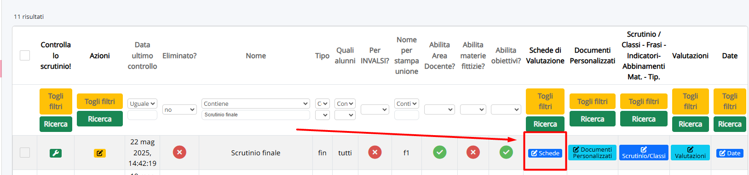The width and height of the screenshot is (749, 175).
Task: Open the Eliminato filter dropdown showing 'no'
Action: [179, 109]
